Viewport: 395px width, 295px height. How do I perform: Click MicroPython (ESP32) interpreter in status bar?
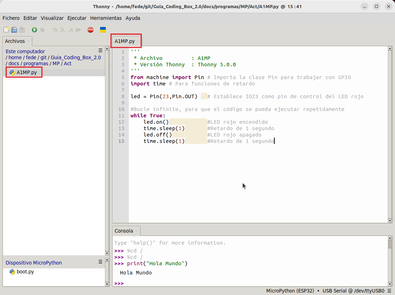click(x=290, y=291)
